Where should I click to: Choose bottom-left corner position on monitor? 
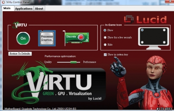click(x=142, y=42)
